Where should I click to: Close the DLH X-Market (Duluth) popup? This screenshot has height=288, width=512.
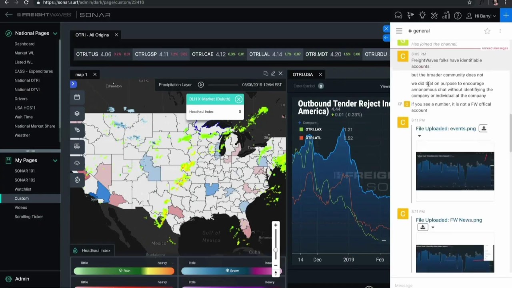(x=238, y=99)
